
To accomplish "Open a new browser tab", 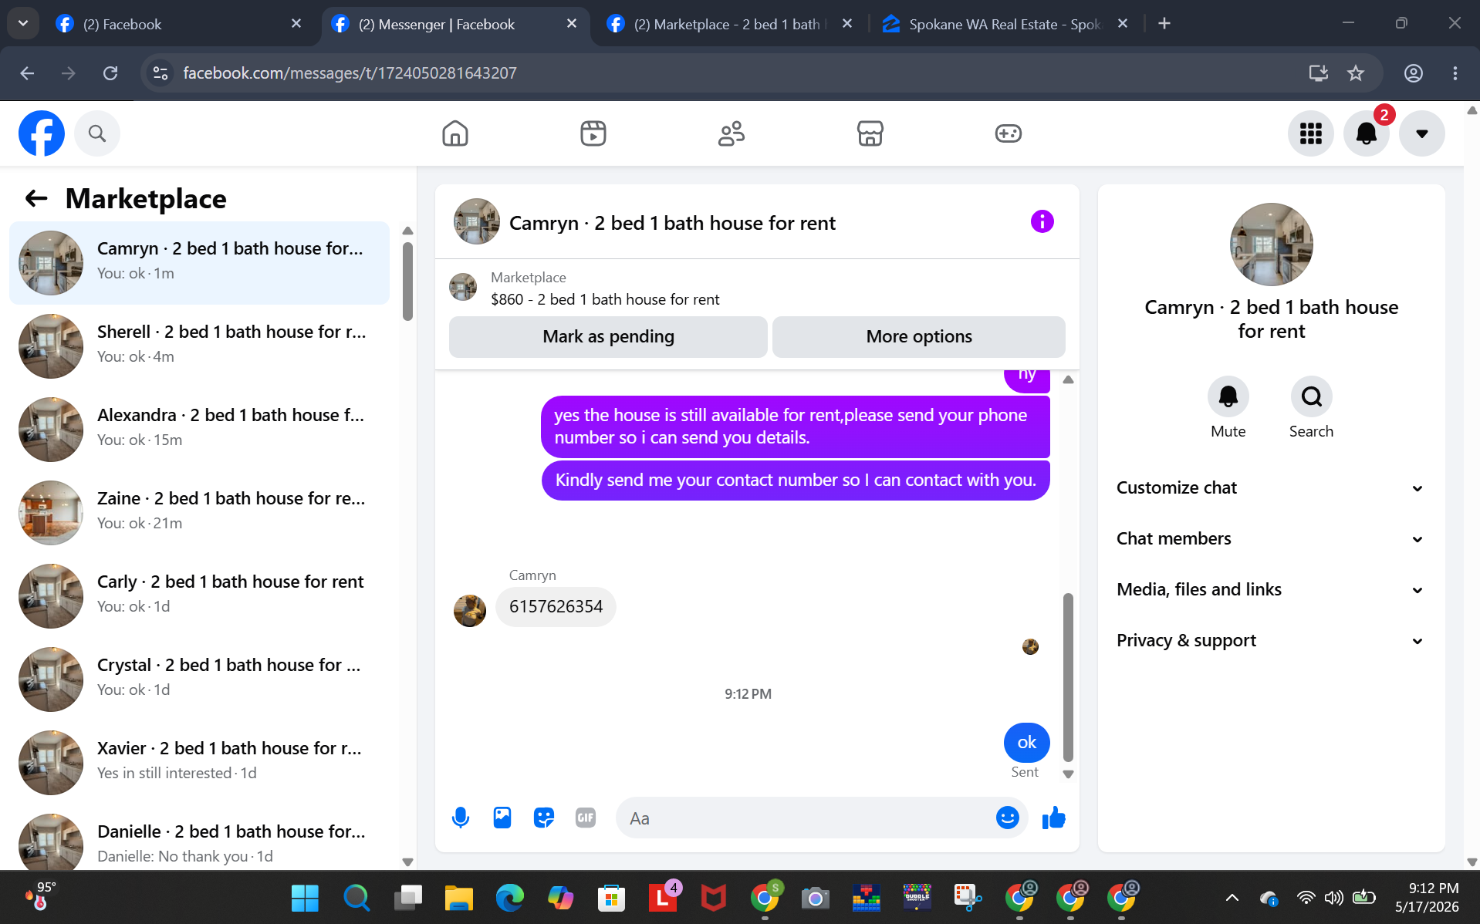I will pyautogui.click(x=1164, y=24).
